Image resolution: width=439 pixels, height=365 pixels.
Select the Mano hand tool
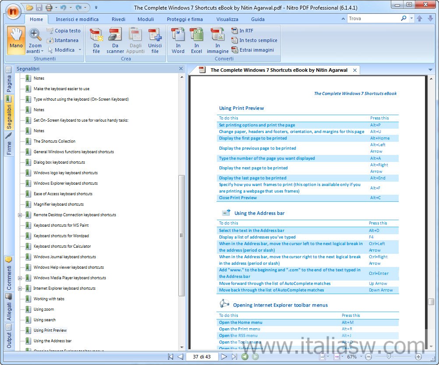[16, 40]
